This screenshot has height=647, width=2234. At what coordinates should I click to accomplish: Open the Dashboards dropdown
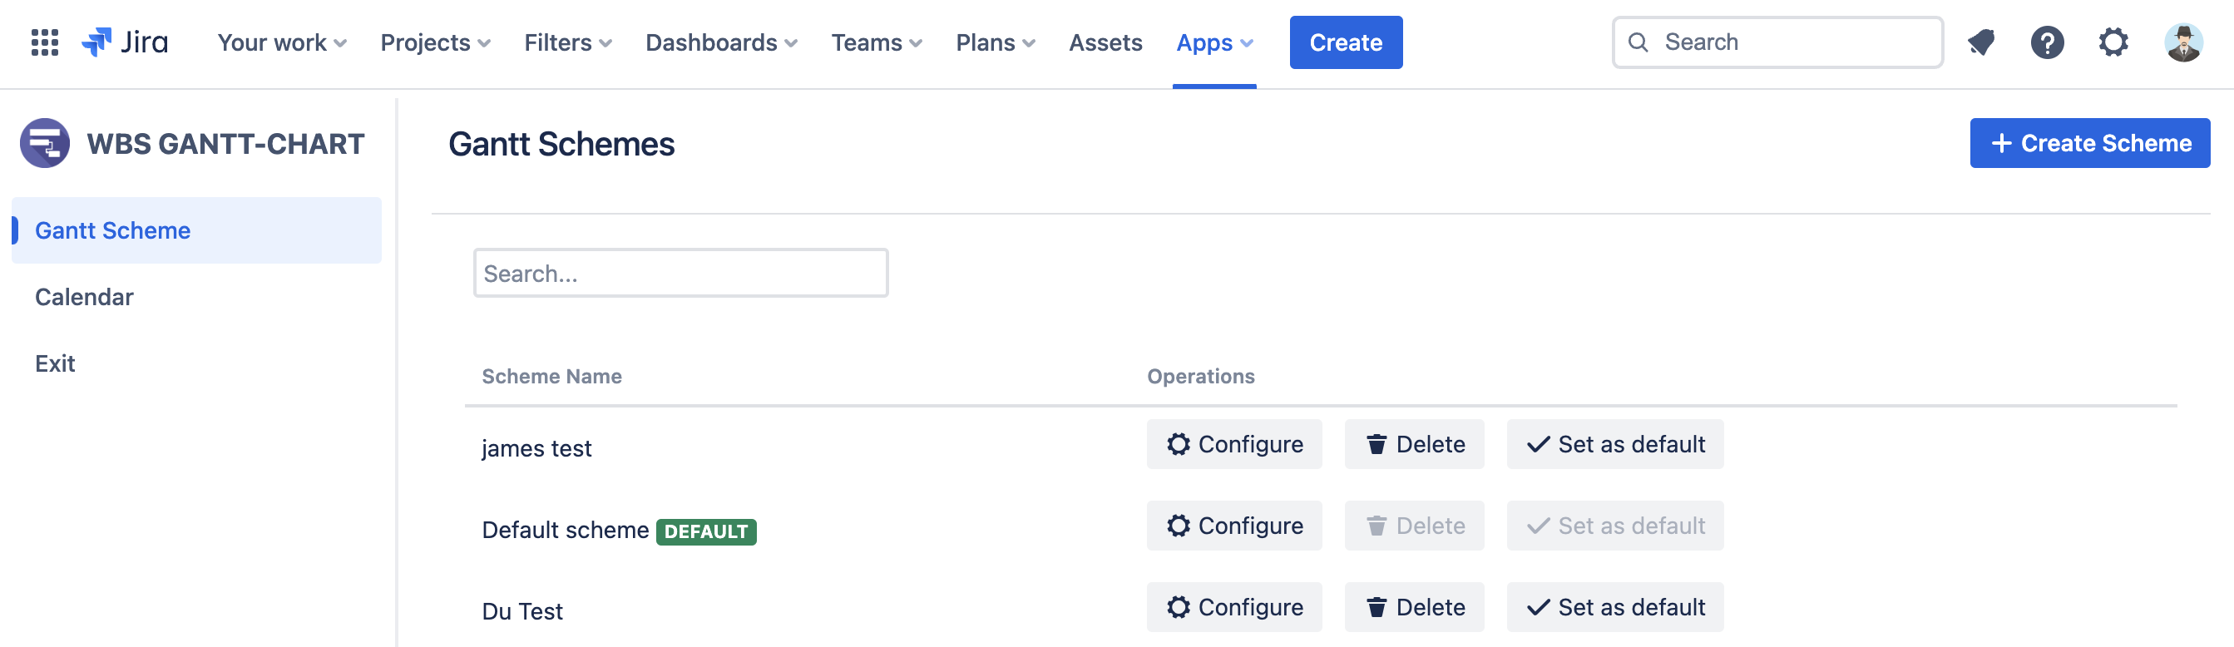coord(720,42)
